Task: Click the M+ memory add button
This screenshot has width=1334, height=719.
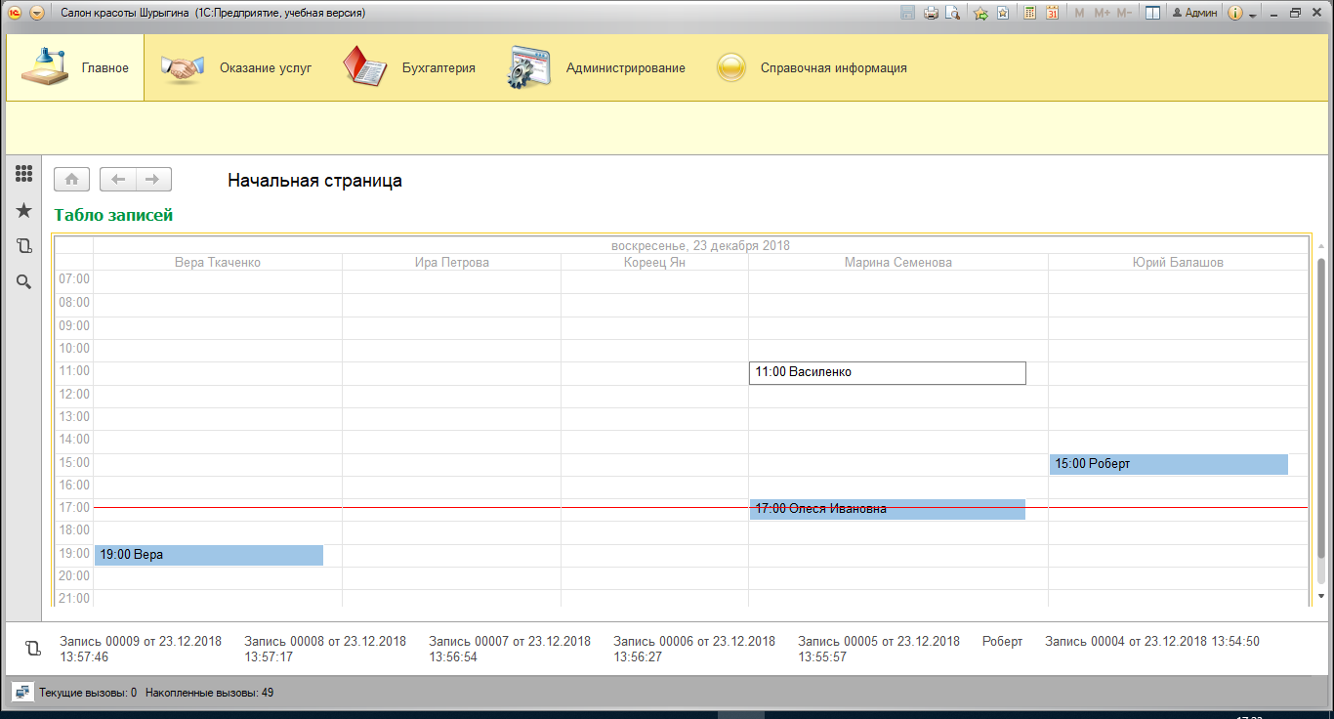Action: pos(1102,13)
